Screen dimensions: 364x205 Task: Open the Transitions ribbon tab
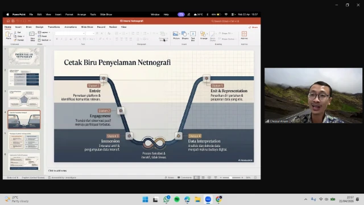(54, 27)
